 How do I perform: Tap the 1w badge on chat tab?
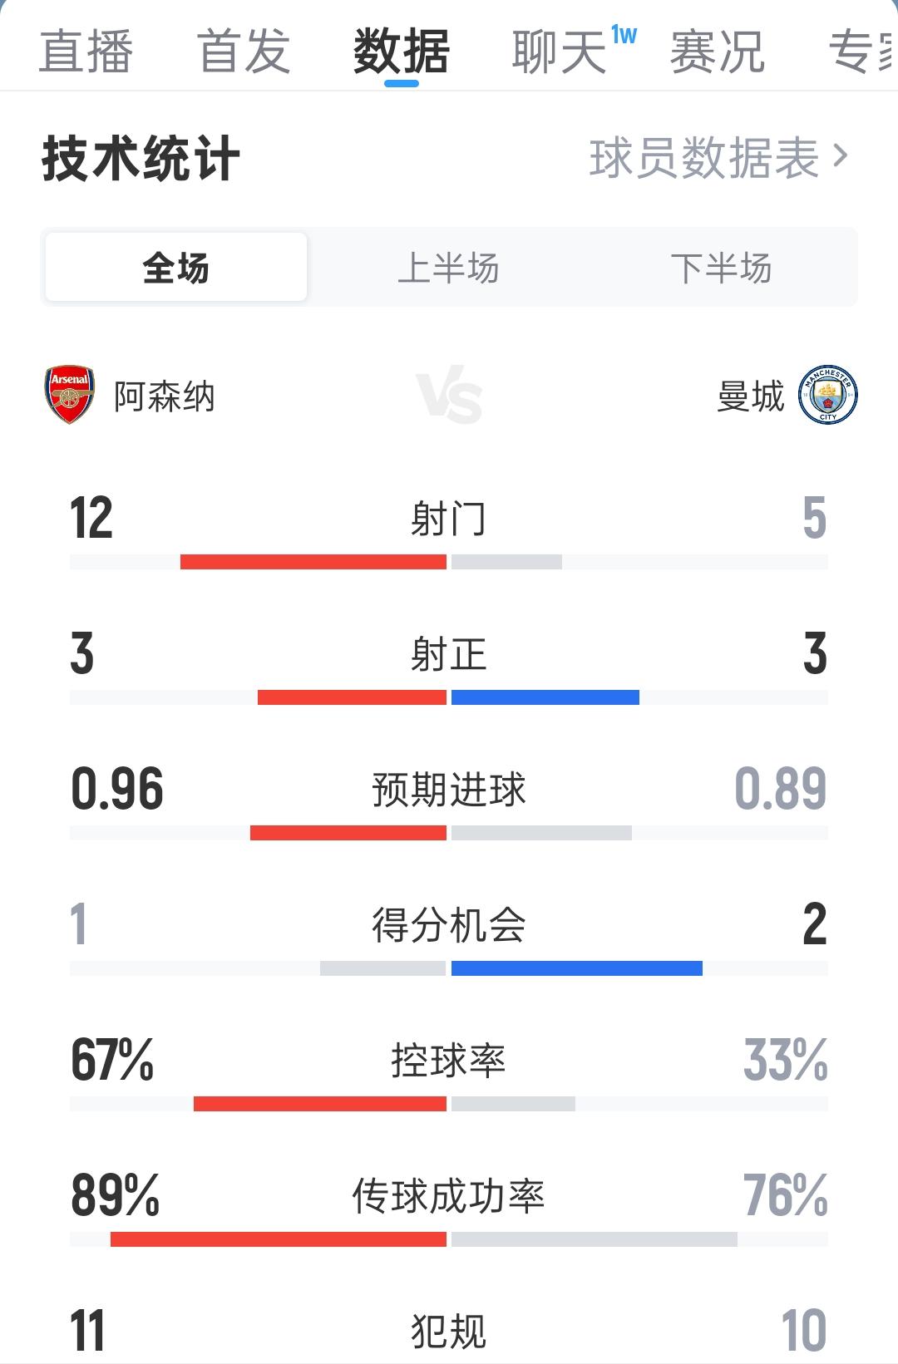click(624, 35)
